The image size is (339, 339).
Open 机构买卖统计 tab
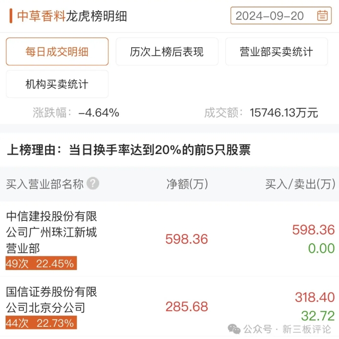pos(57,84)
